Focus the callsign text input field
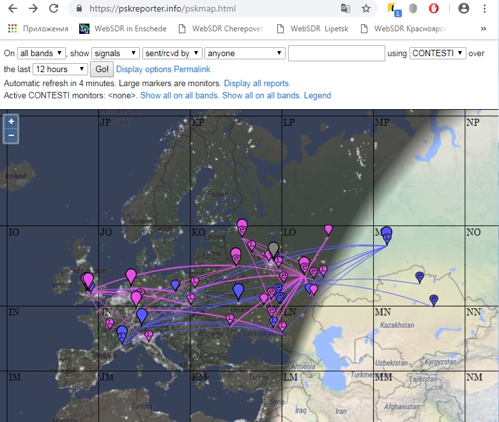This screenshot has width=499, height=422. pos(336,53)
